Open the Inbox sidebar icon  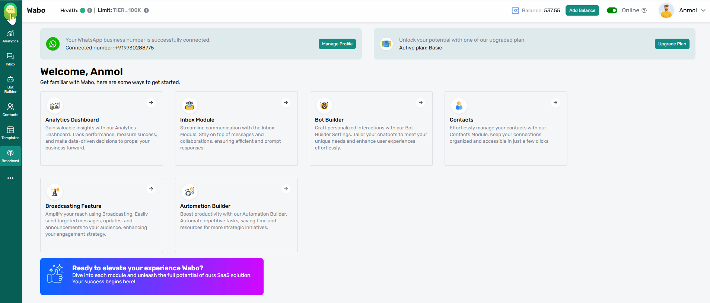[10, 59]
